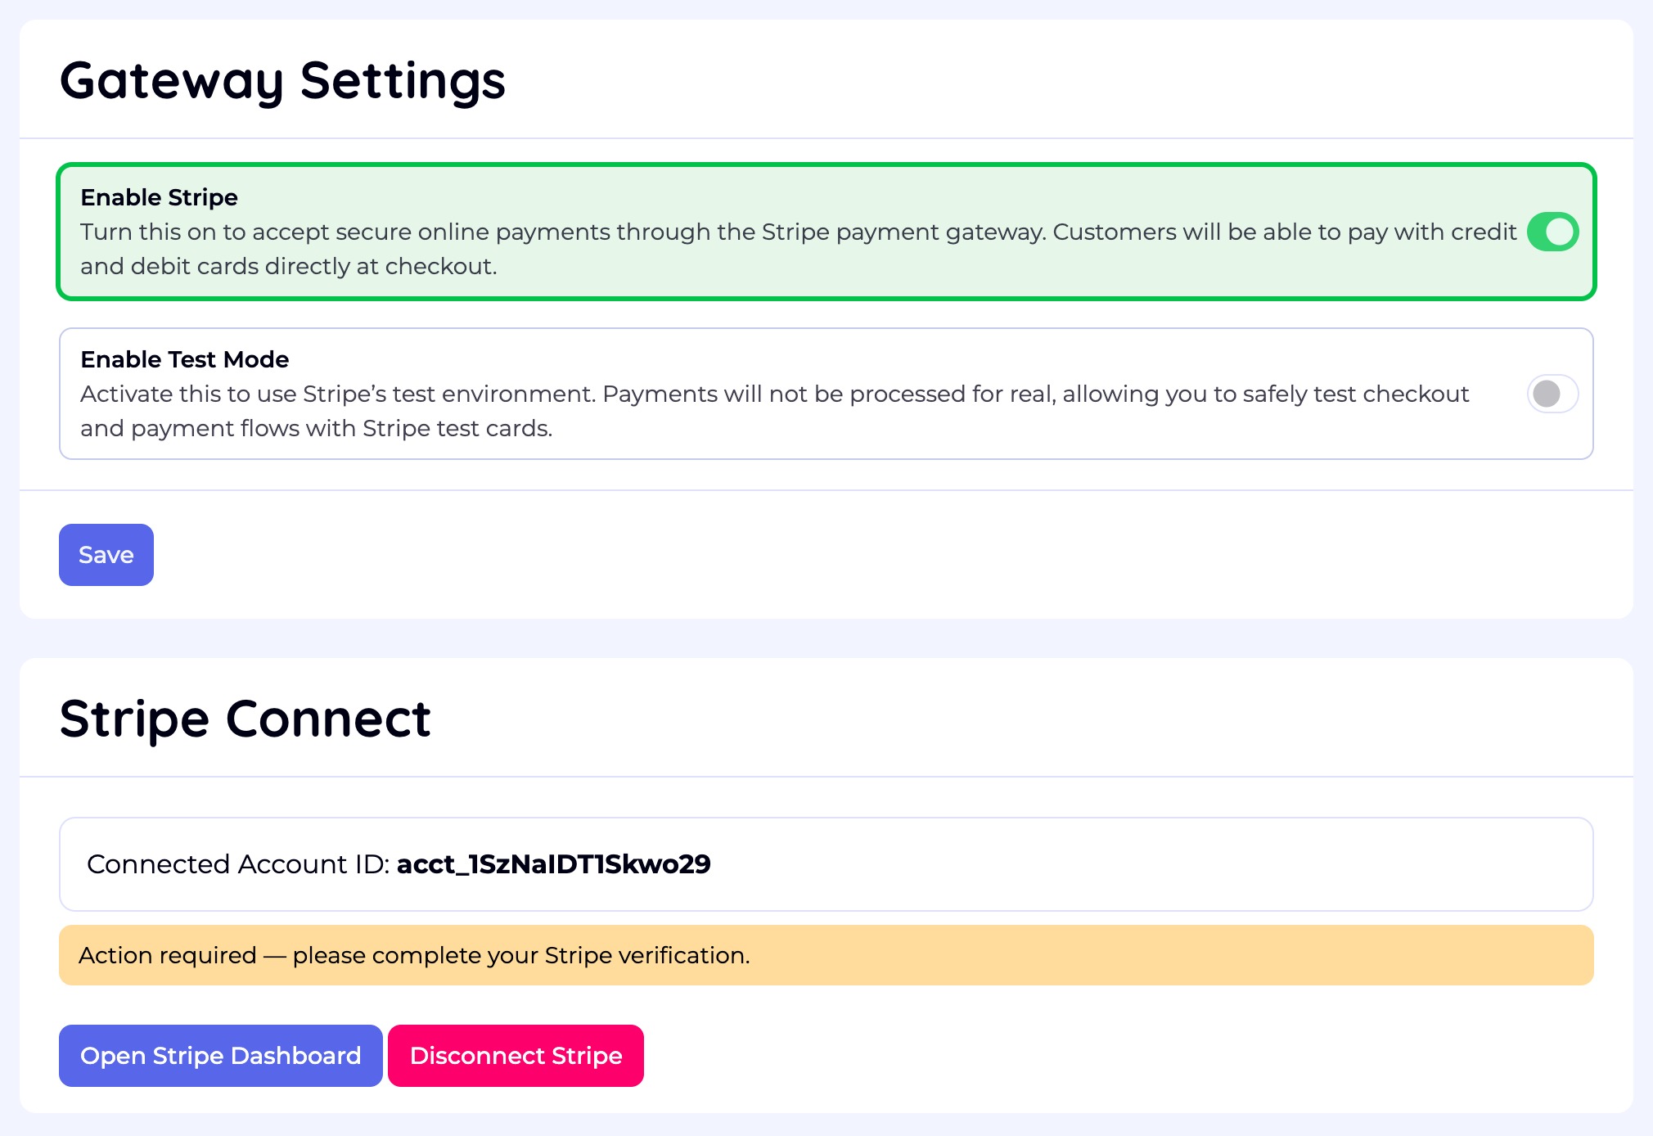Click the Enable Stripe title label
This screenshot has width=1653, height=1136.
coord(159,197)
